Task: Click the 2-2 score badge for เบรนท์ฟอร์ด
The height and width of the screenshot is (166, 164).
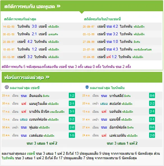Action: point(72,119)
